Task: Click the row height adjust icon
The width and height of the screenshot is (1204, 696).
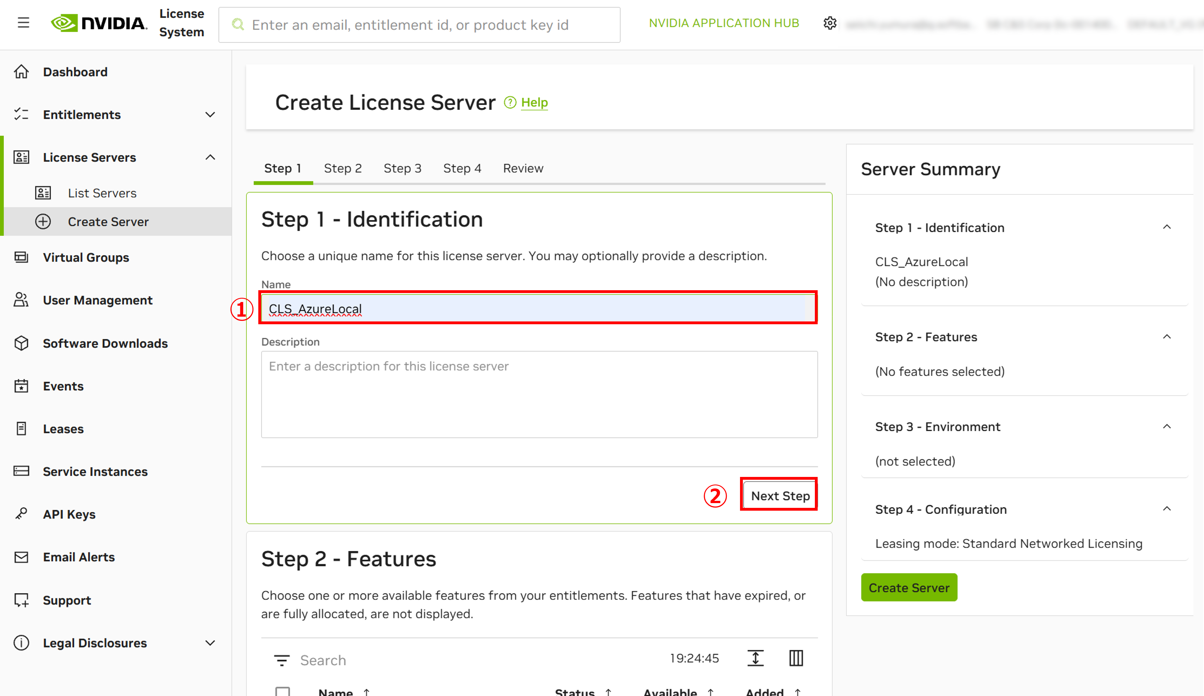Action: pos(755,658)
